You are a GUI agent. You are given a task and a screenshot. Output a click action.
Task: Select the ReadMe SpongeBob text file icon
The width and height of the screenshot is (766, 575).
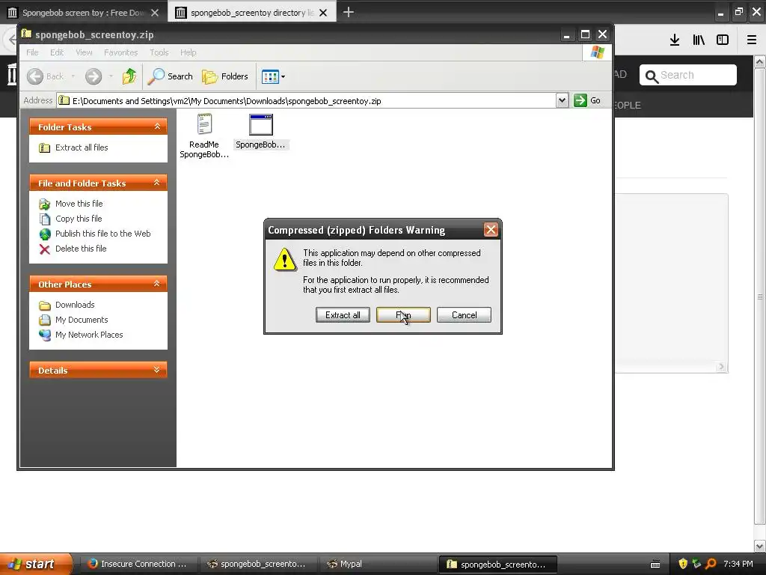204,124
